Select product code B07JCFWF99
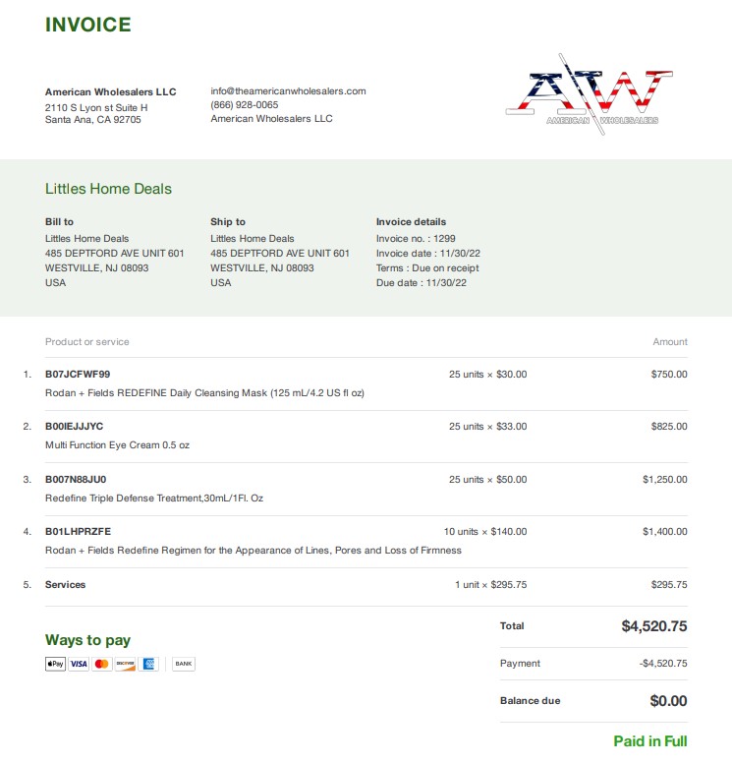This screenshot has height=763, width=732. click(x=78, y=375)
